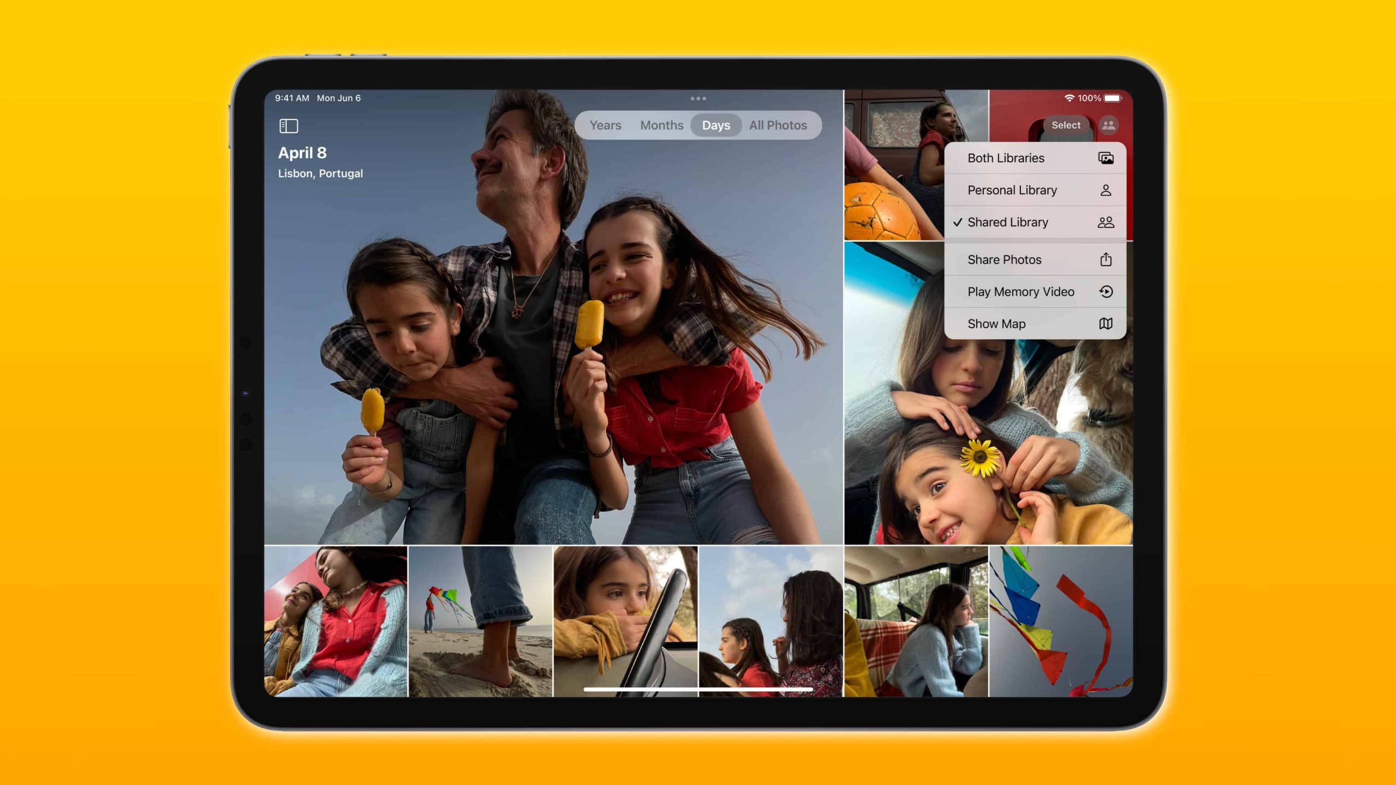
Task: Select Personal Library option
Action: pyautogui.click(x=1037, y=189)
